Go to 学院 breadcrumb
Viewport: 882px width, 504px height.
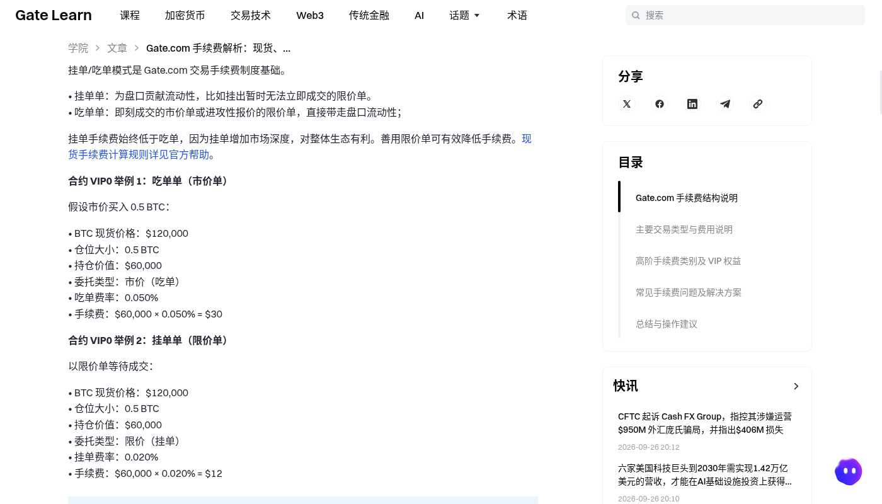[x=78, y=48]
